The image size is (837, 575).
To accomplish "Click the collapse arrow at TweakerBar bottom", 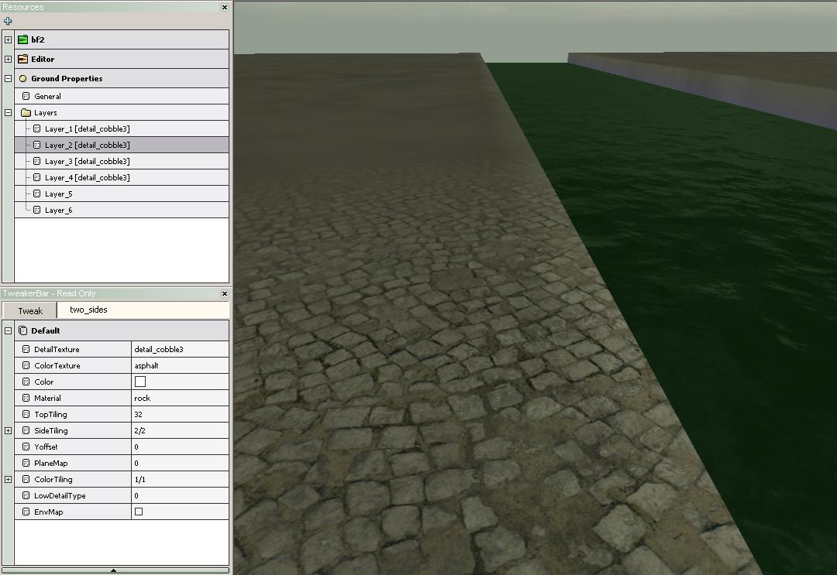I will click(x=114, y=570).
